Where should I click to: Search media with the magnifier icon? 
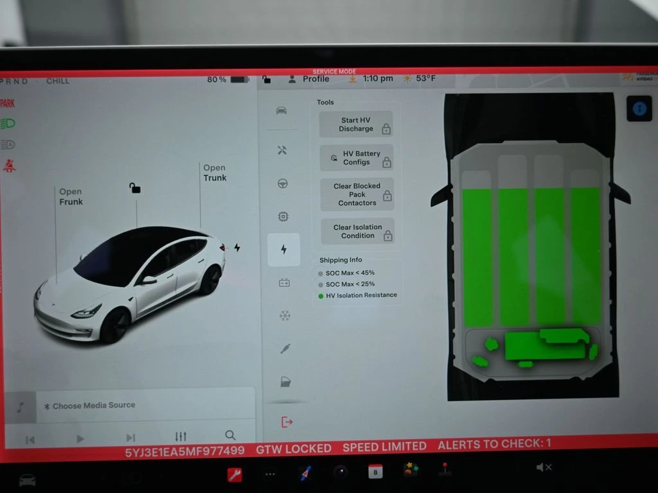230,435
